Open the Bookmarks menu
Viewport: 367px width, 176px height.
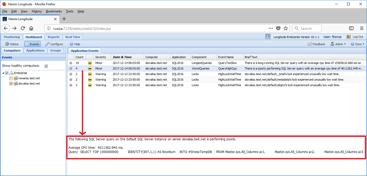[x=54, y=11]
